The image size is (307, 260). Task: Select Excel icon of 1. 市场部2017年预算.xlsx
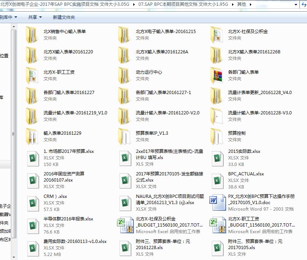click(x=33, y=158)
